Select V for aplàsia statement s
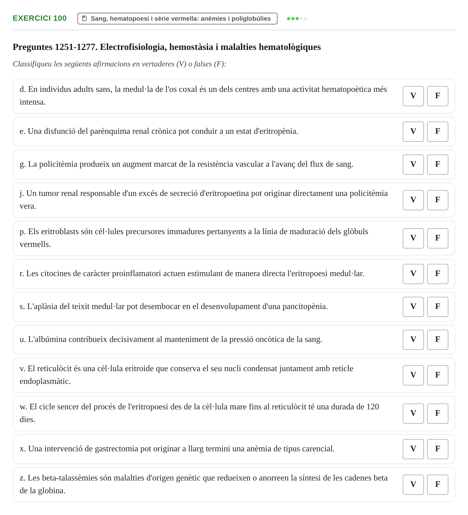Viewport: 468px width, 515px height. click(413, 307)
